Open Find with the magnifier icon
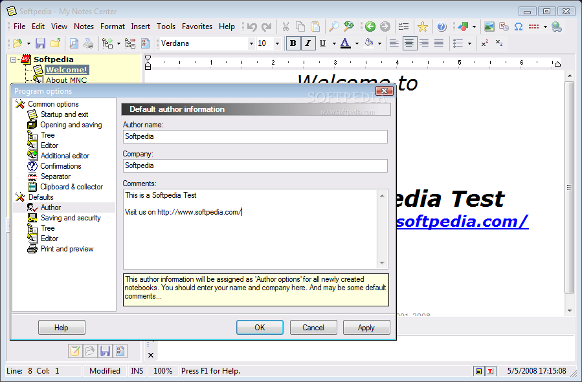This screenshot has width=582, height=382. [333, 27]
